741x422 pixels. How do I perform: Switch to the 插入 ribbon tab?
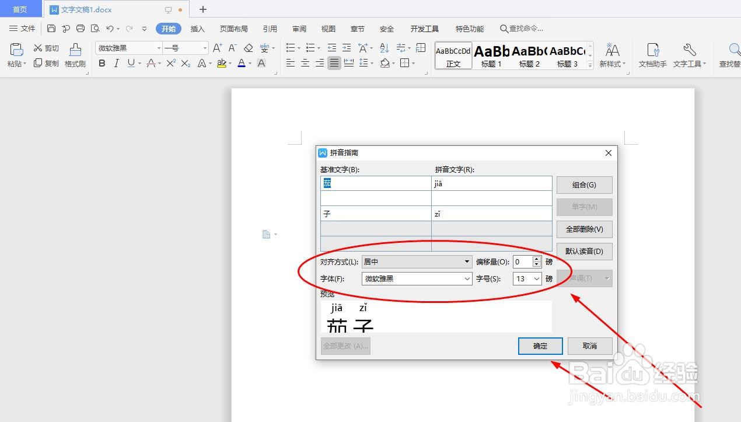197,28
